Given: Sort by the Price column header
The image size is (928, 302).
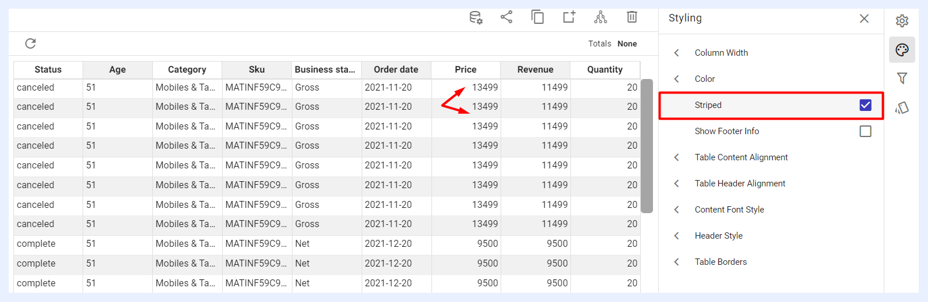Looking at the screenshot, I should click(x=466, y=70).
